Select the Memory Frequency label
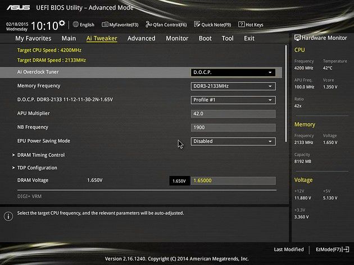The image size is (354, 265). click(x=39, y=86)
